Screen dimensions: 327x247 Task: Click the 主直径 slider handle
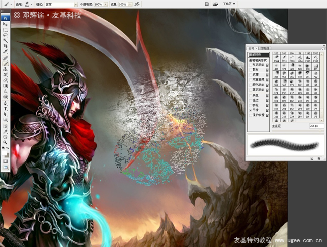pyautogui.click(x=320, y=131)
